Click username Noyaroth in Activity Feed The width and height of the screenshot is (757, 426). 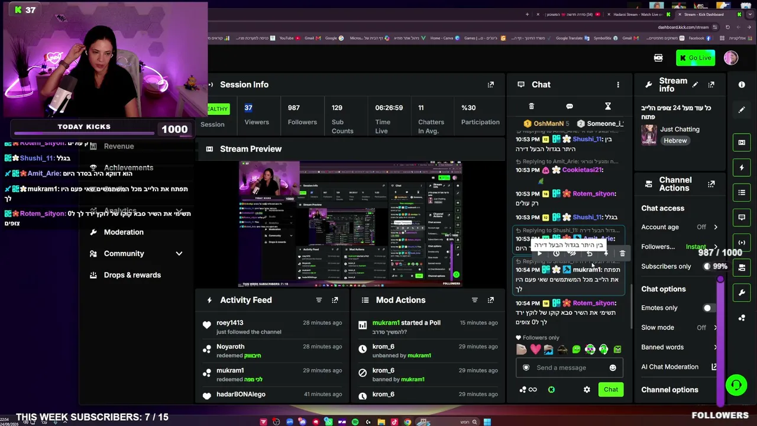tap(231, 347)
